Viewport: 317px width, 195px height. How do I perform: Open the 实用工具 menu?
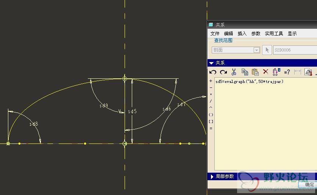pos(274,34)
